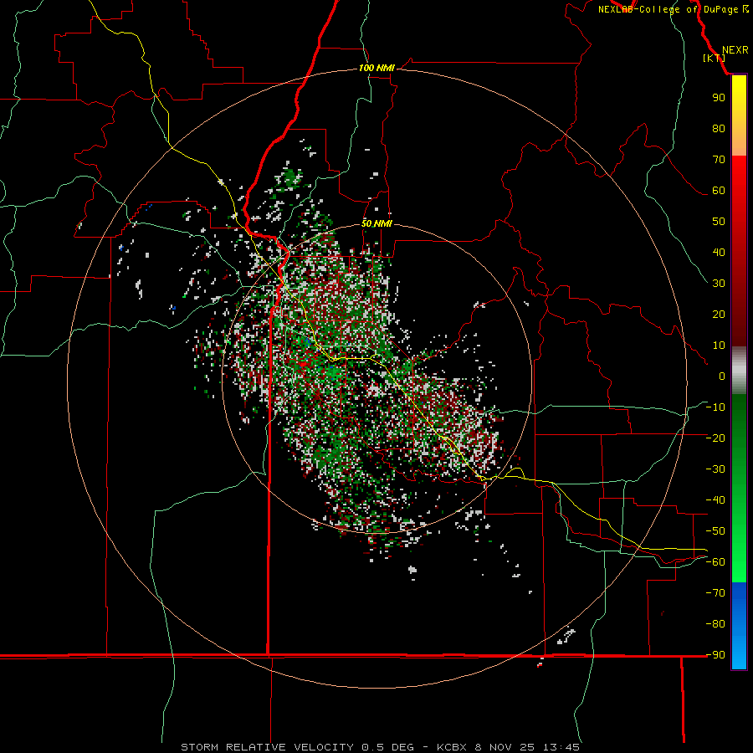Click the '8 NOV 25 13:45' timestamp

[527, 747]
